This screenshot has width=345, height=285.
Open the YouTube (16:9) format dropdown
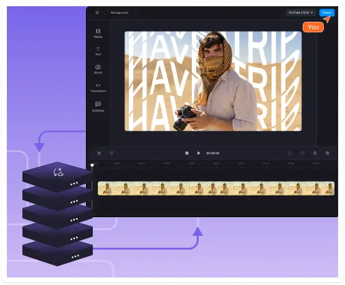pos(301,12)
